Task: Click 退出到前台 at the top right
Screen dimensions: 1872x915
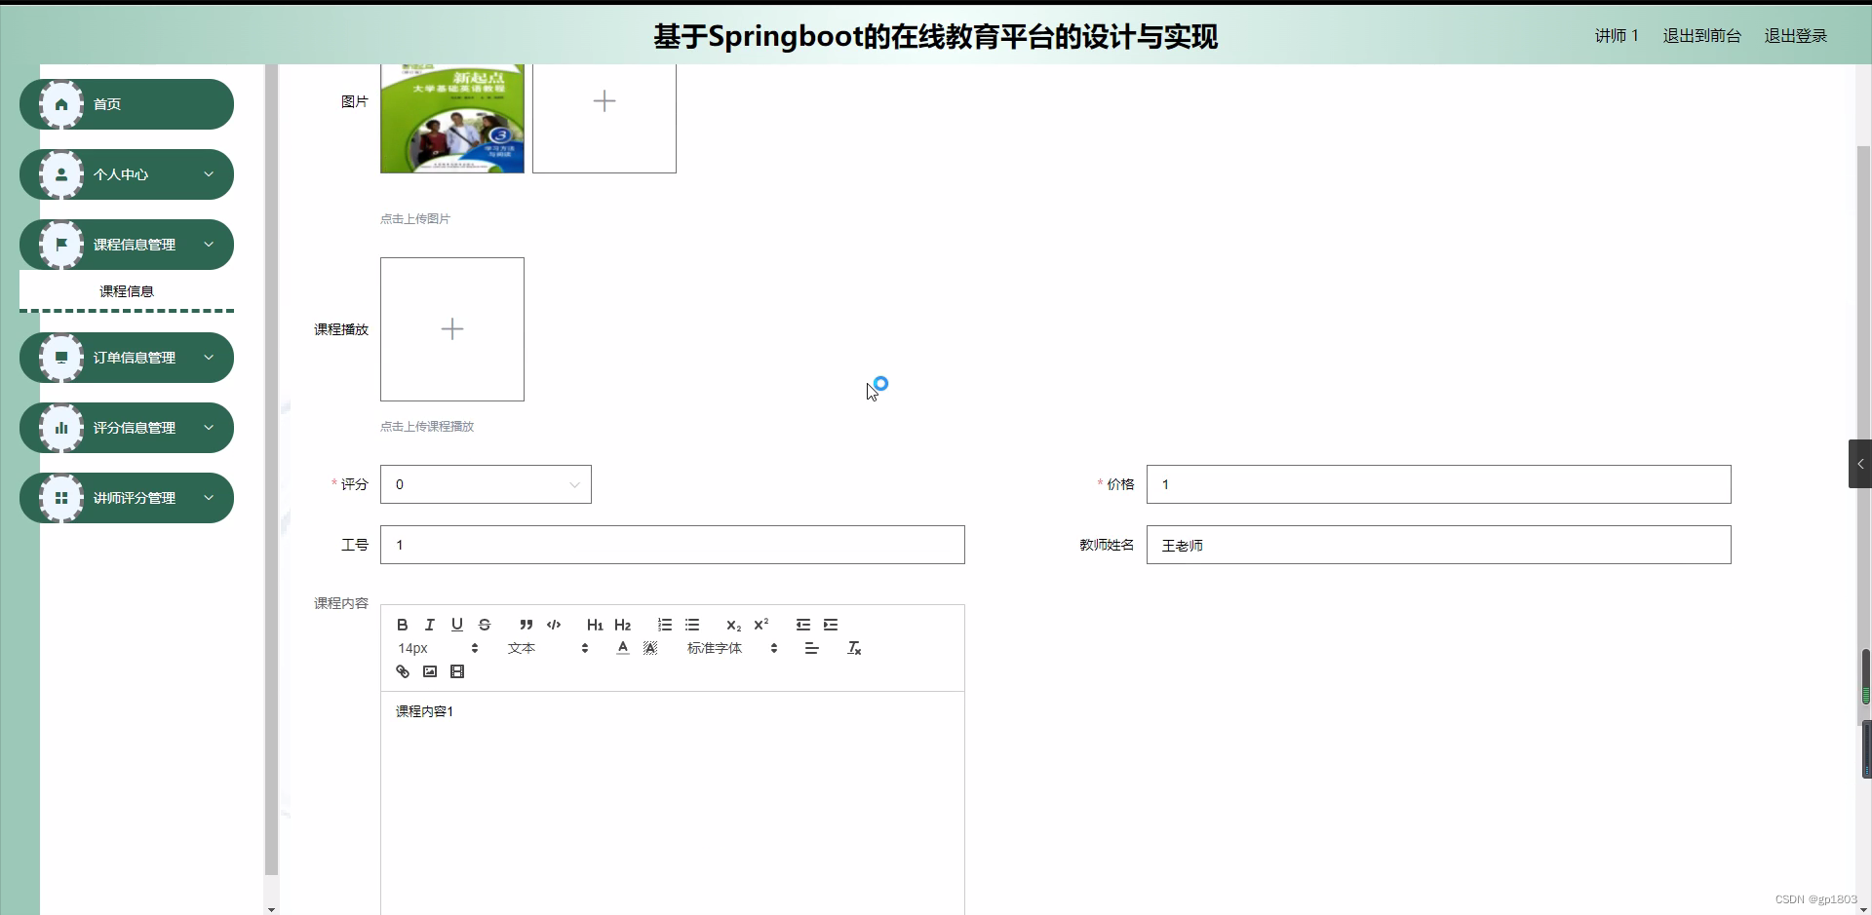Action: (1700, 35)
